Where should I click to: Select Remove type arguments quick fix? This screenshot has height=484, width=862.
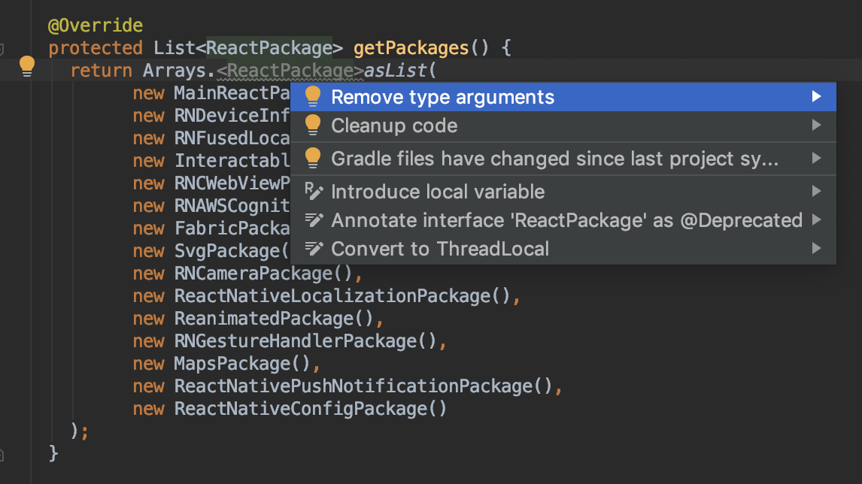point(442,97)
